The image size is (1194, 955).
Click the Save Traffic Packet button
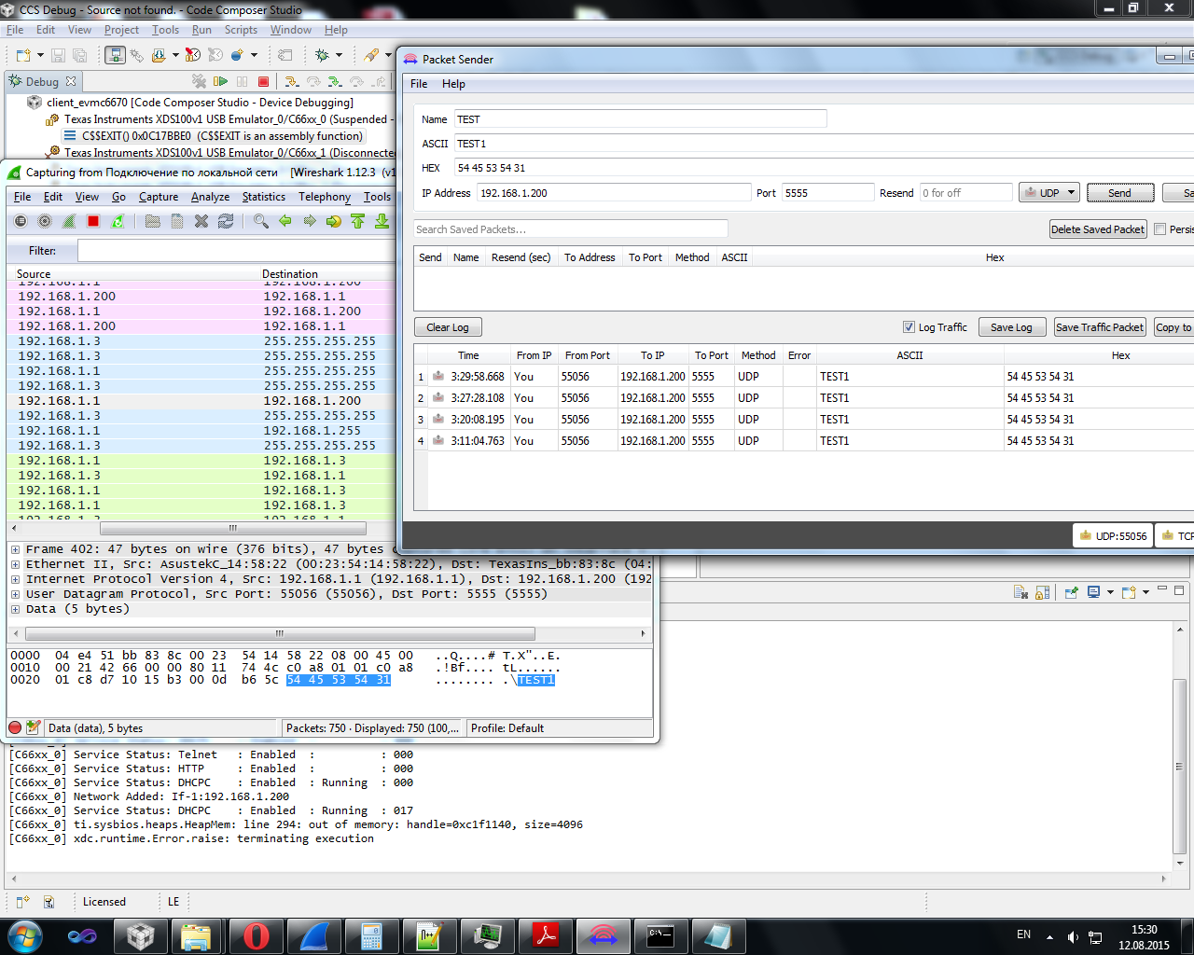[x=1100, y=327]
